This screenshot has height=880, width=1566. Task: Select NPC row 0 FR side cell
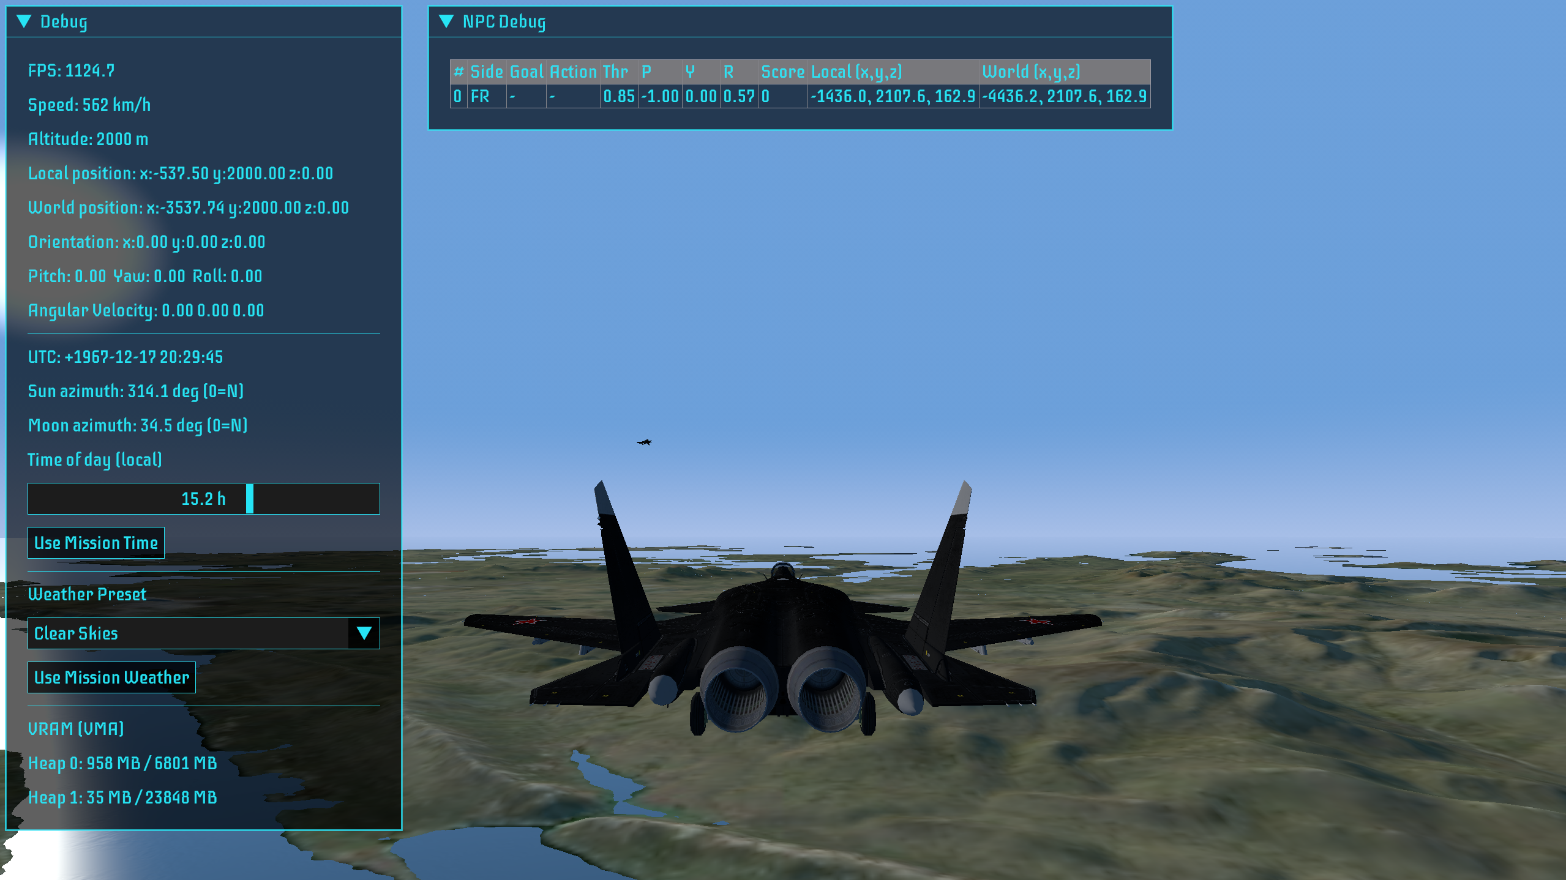(x=481, y=96)
